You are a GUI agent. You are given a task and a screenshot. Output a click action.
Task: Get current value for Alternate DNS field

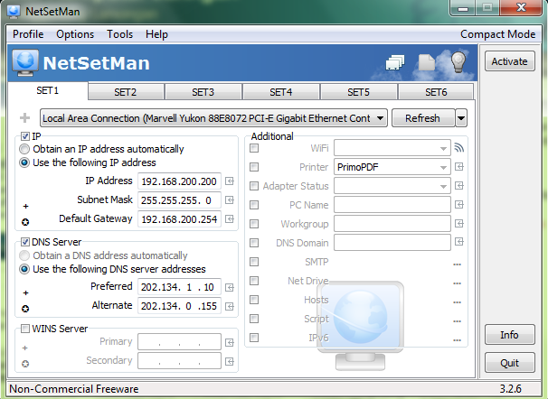(230, 306)
